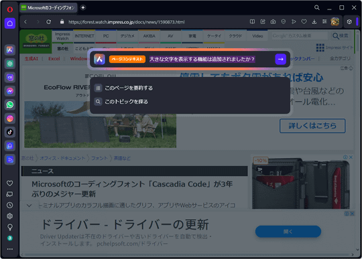
Task: Click the 検索 search button
Action: [x=341, y=35]
